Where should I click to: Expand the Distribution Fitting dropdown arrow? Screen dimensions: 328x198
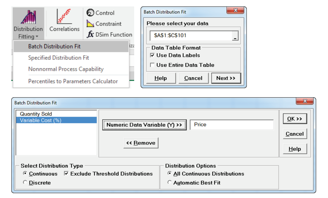coord(37,37)
